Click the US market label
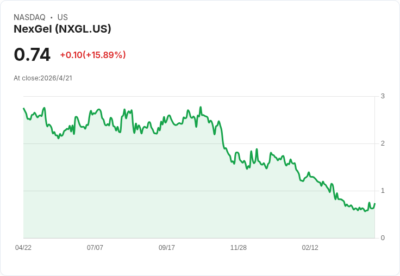This screenshot has width=400, height=276. click(x=62, y=17)
